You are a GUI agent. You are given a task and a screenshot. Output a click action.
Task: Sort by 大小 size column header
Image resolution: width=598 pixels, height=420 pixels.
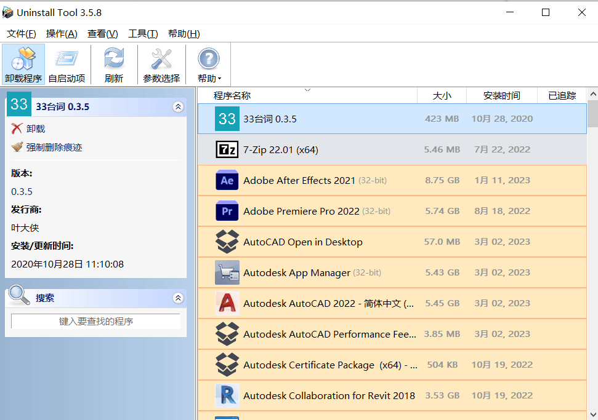(442, 95)
